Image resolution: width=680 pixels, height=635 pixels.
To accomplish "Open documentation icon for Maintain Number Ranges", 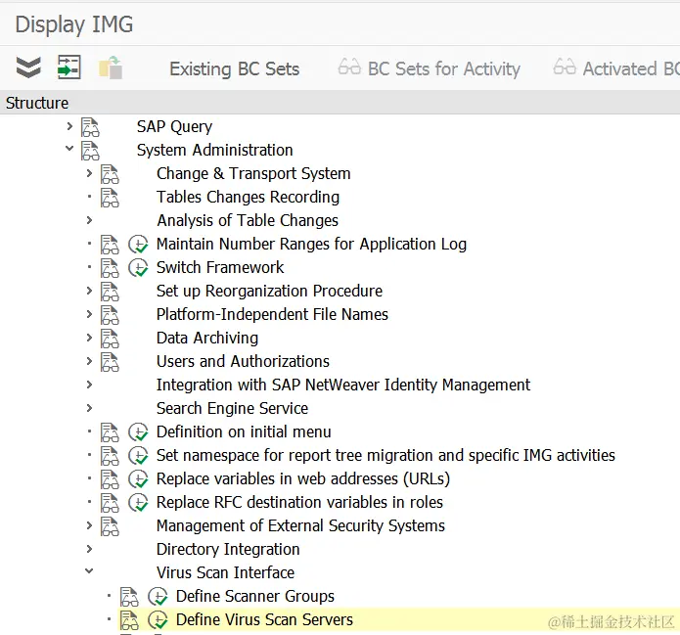I will click(110, 245).
